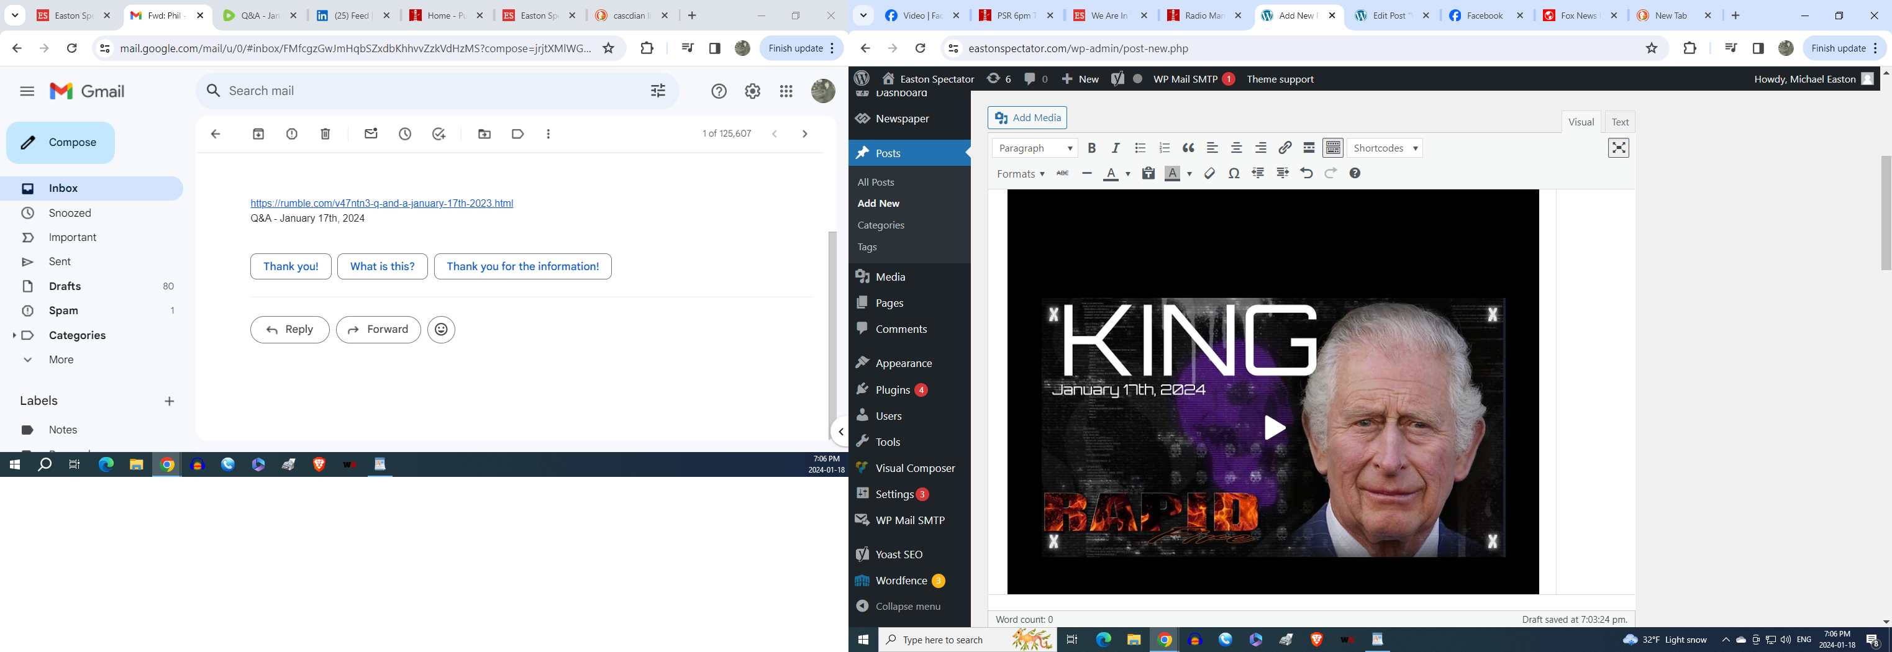This screenshot has height=652, width=1892.
Task: Report the email as spam
Action: (291, 134)
